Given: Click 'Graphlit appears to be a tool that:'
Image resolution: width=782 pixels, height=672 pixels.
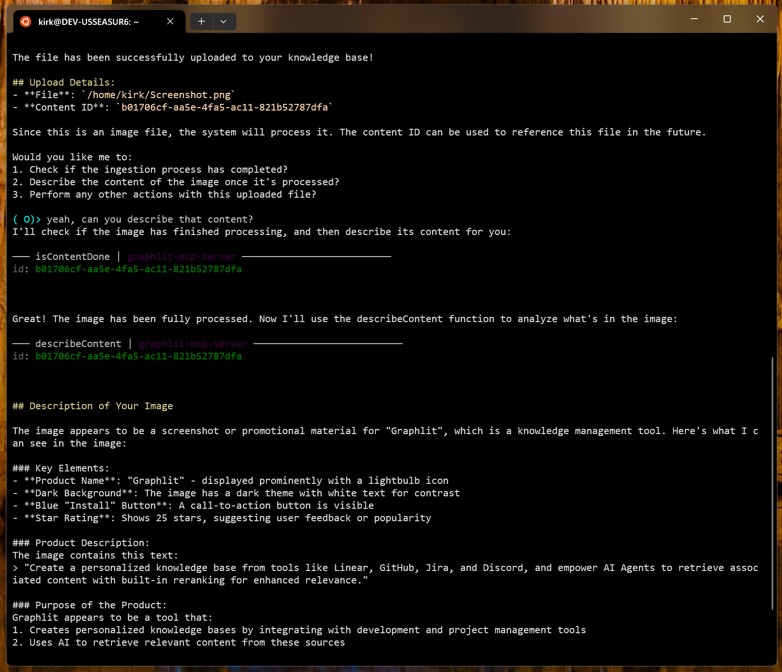Looking at the screenshot, I should pos(113,617).
